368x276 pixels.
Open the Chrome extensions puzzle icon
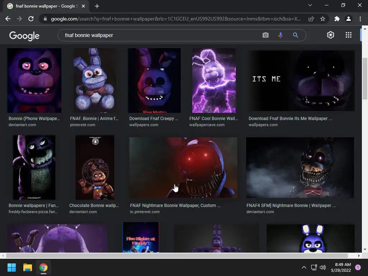[337, 19]
